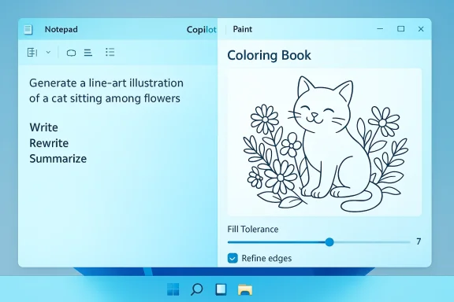Click the Coloring Book heading
This screenshot has height=302, width=454.
(269, 55)
